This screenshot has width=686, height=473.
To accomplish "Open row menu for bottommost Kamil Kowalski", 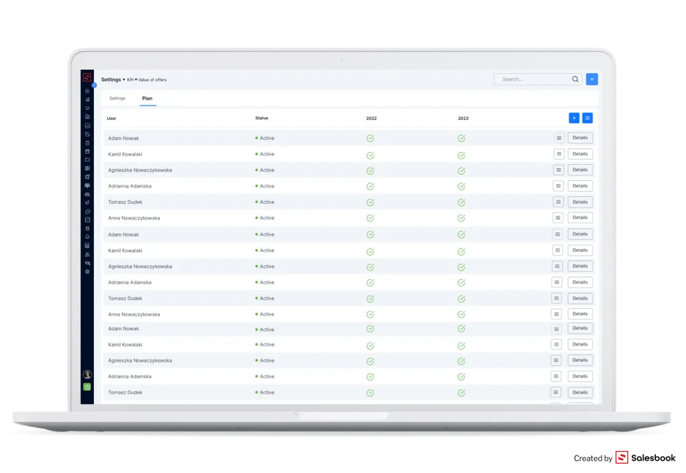I will pos(556,344).
